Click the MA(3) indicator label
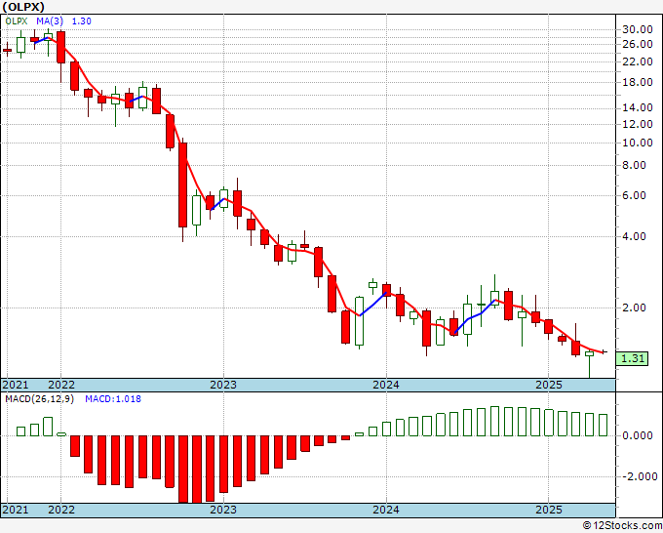 click(51, 21)
